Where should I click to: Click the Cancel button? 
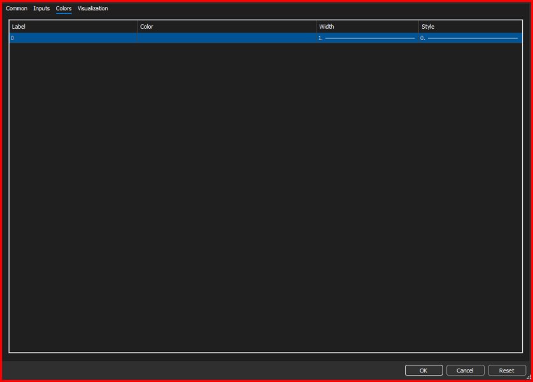click(465, 370)
